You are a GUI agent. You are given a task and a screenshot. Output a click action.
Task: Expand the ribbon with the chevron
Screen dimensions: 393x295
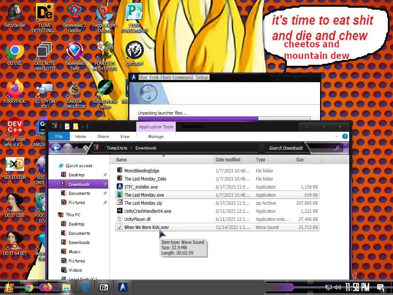coord(336,136)
